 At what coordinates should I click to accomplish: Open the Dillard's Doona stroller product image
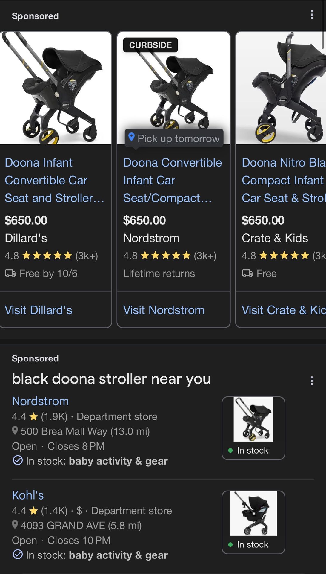tap(56, 88)
